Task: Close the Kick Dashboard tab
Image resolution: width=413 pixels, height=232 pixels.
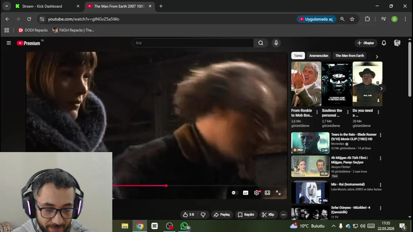Action: [78, 6]
